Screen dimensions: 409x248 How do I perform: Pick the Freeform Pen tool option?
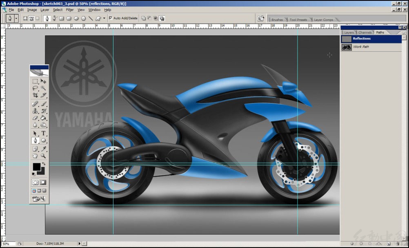point(55,18)
